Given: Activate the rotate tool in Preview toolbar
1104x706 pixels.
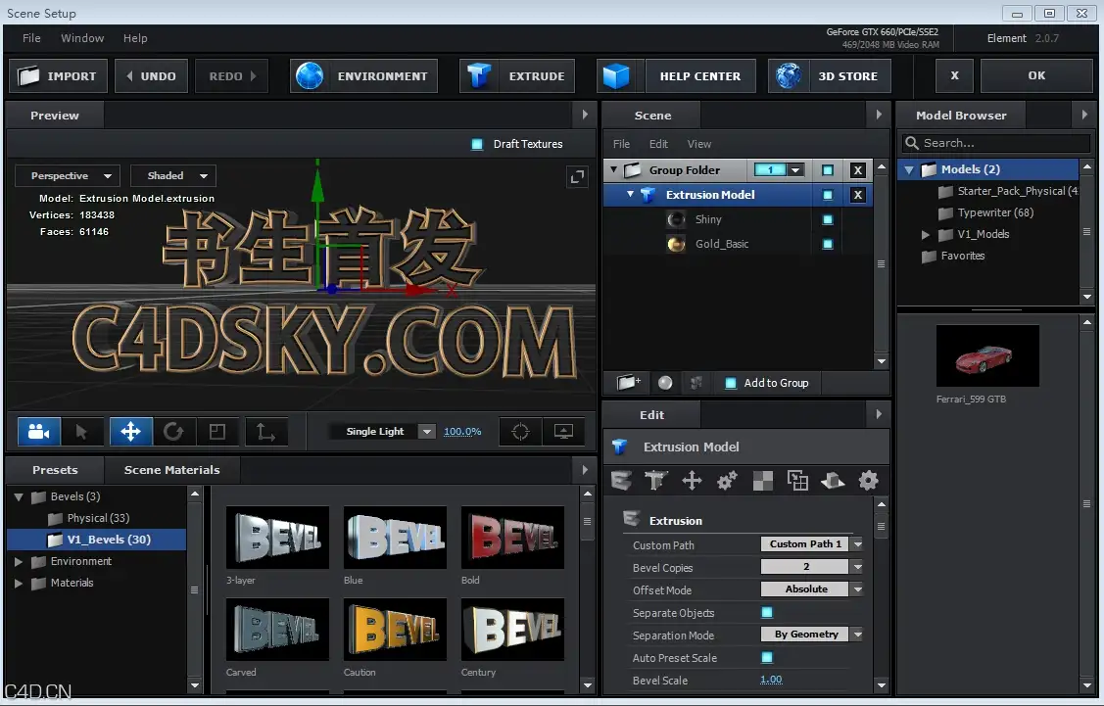Looking at the screenshot, I should [173, 432].
